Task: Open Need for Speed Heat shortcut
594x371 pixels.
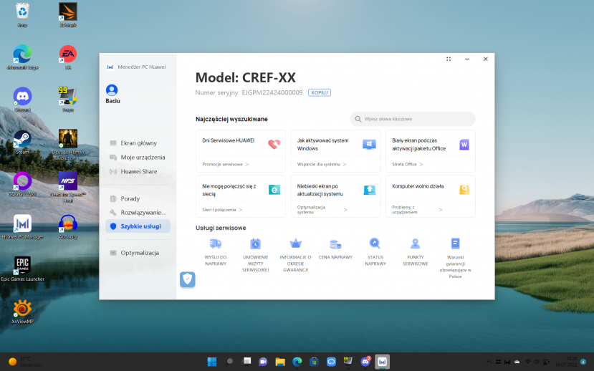Action: [x=68, y=188]
